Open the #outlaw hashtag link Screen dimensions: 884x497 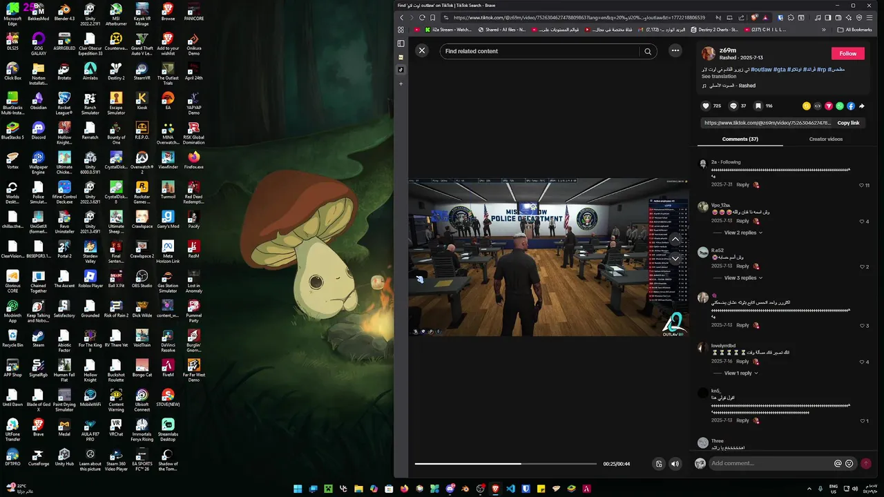pyautogui.click(x=760, y=69)
